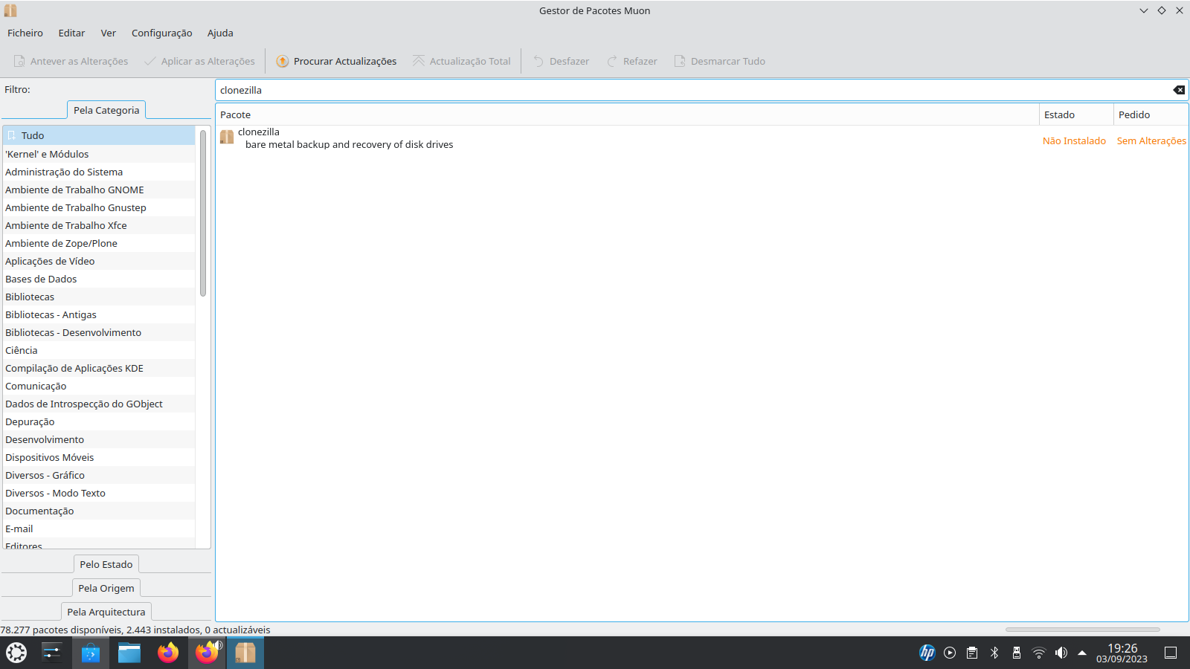Open the Ver menu
The width and height of the screenshot is (1190, 669).
pos(109,33)
